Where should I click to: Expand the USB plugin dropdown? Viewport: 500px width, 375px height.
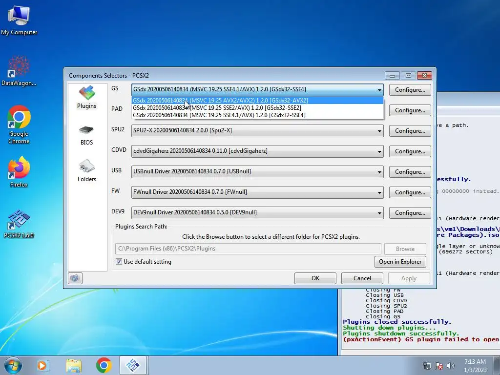click(379, 172)
